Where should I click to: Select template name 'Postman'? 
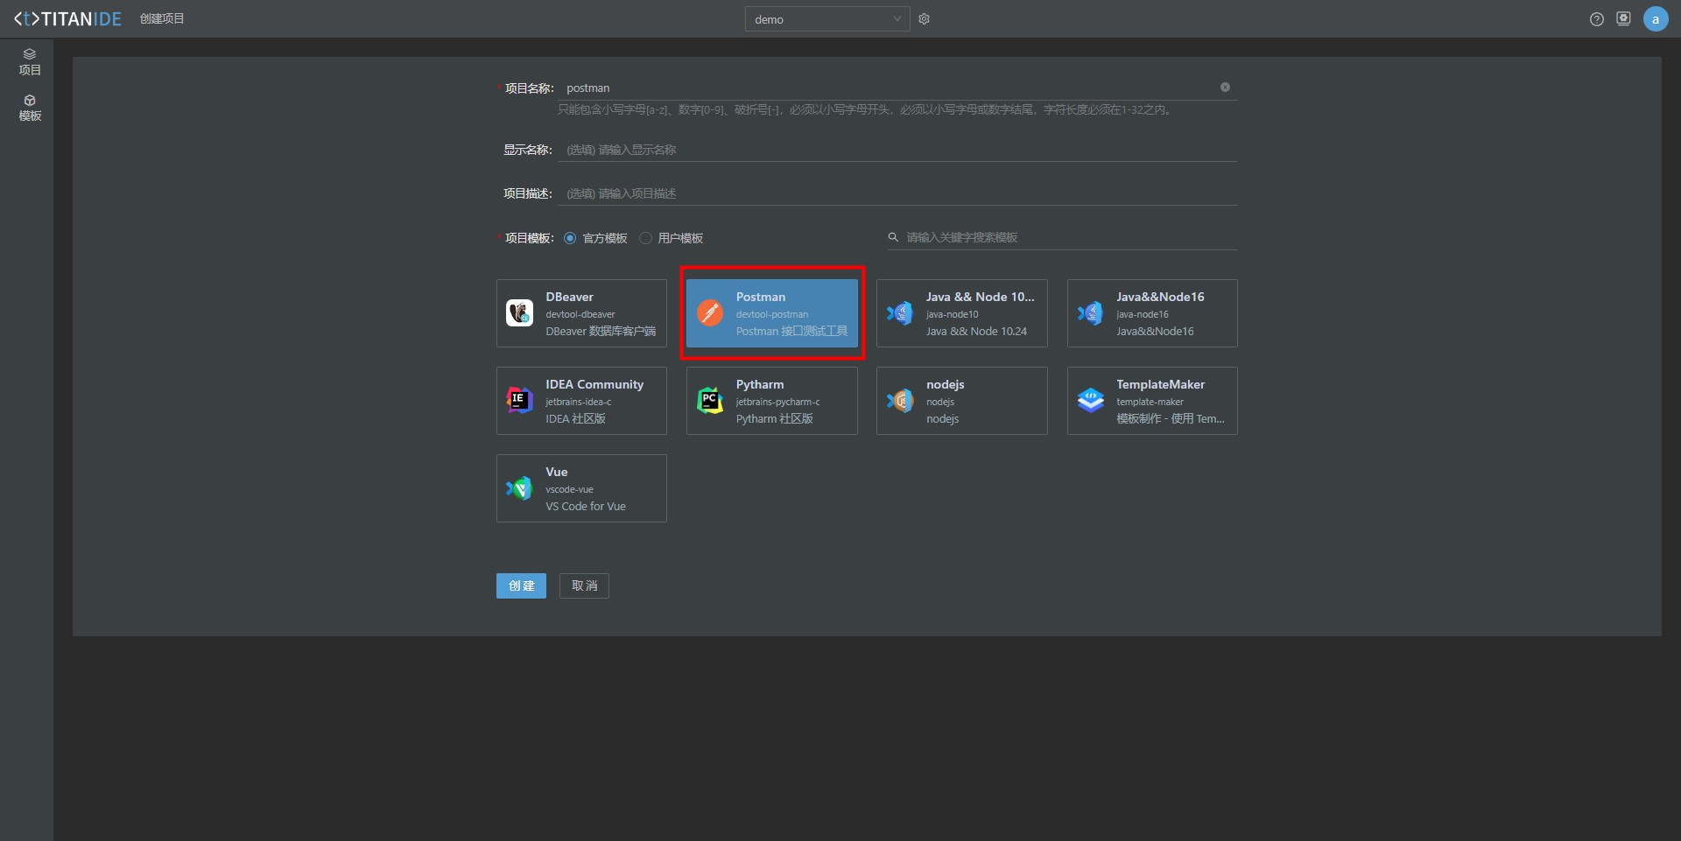pos(760,297)
